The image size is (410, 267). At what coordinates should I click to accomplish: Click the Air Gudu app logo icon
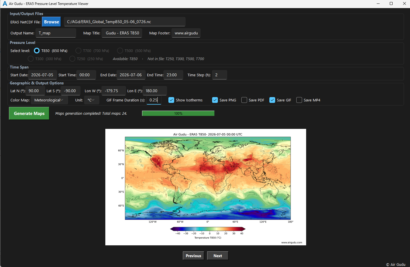click(x=5, y=4)
